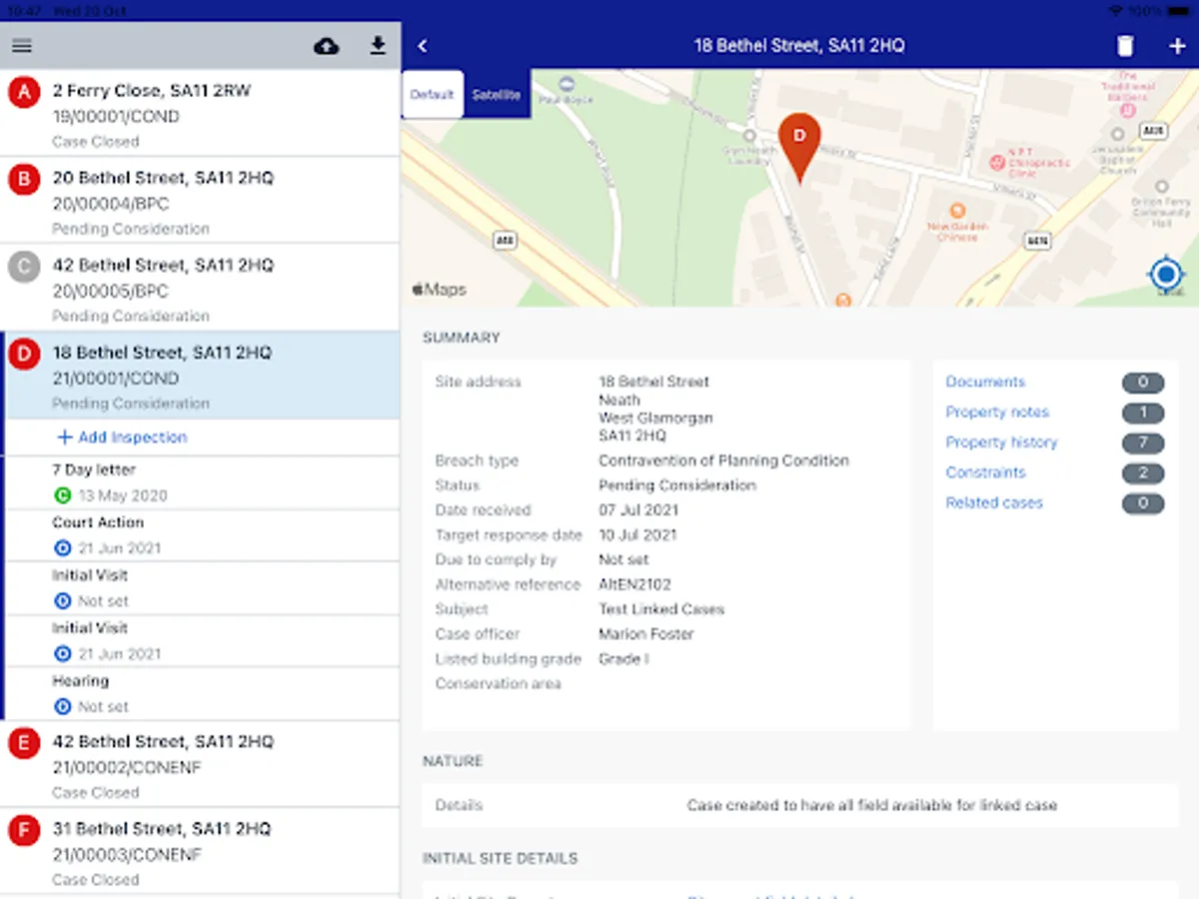
Task: Tap green completed icon by 13 May 2020
Action: coord(63,495)
